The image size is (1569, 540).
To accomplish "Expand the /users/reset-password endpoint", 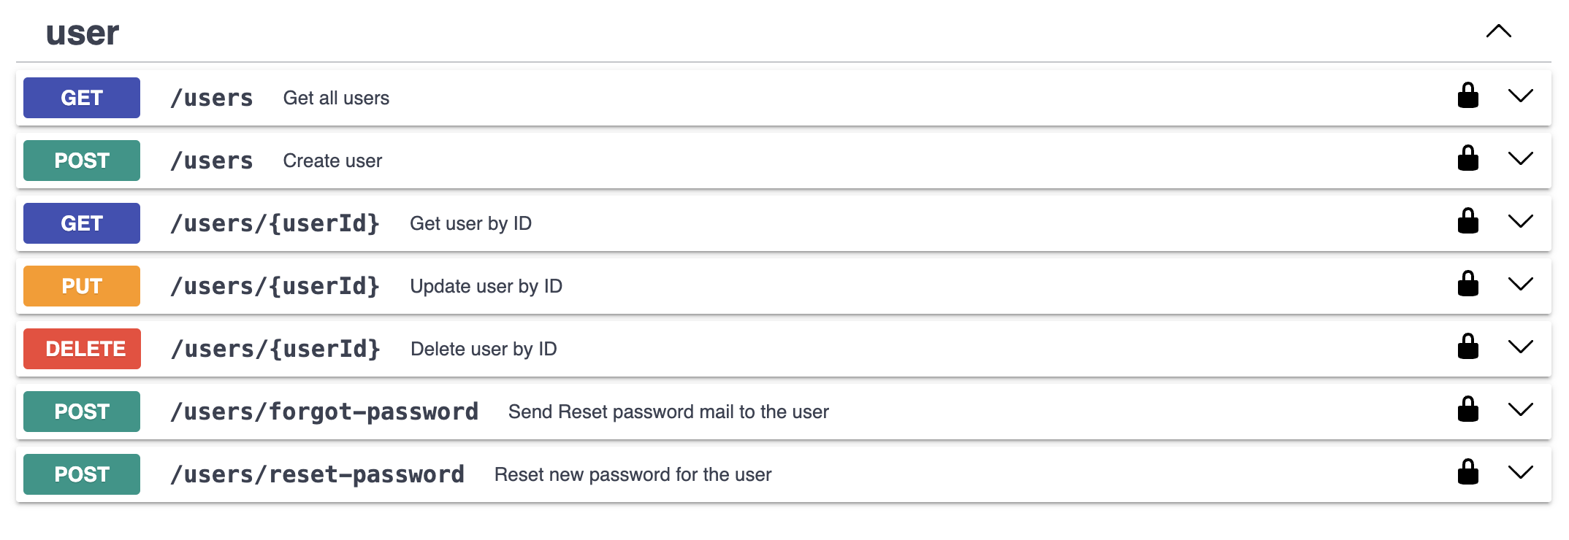I will pos(1520,474).
